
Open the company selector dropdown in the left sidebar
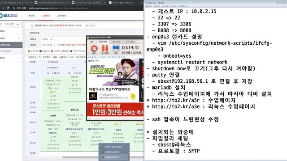click(12, 24)
